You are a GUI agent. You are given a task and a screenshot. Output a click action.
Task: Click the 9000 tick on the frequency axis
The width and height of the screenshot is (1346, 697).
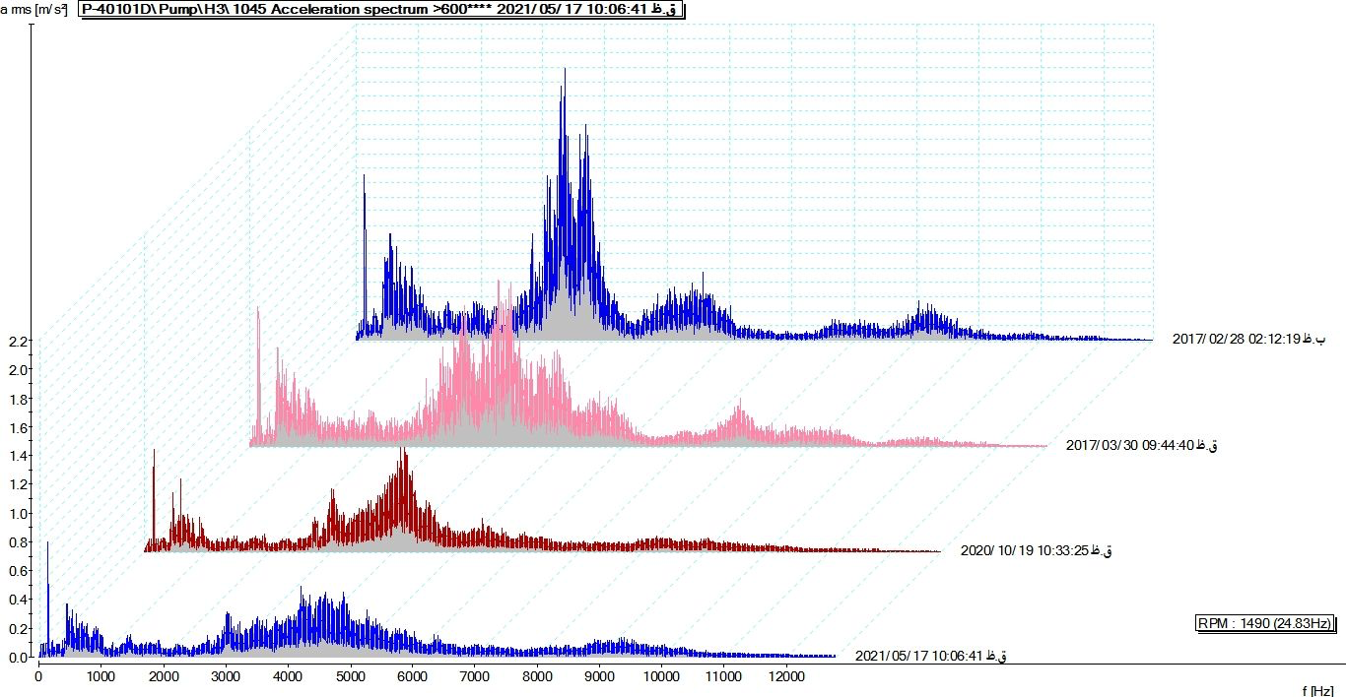599,675
